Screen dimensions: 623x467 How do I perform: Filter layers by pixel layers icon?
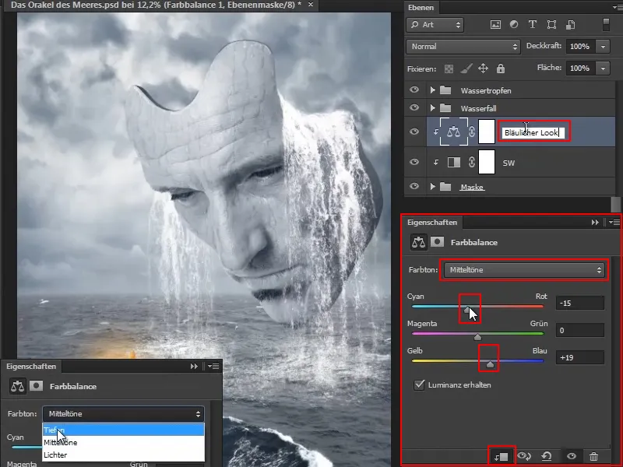click(495, 25)
